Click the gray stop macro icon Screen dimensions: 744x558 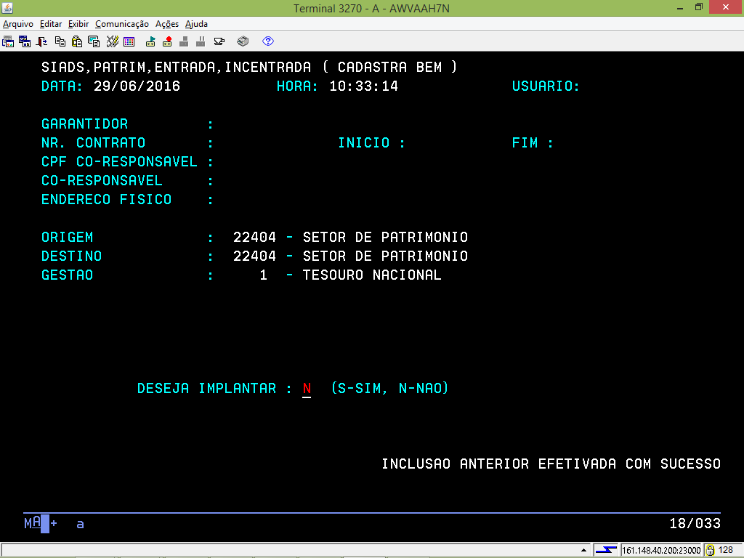point(184,41)
